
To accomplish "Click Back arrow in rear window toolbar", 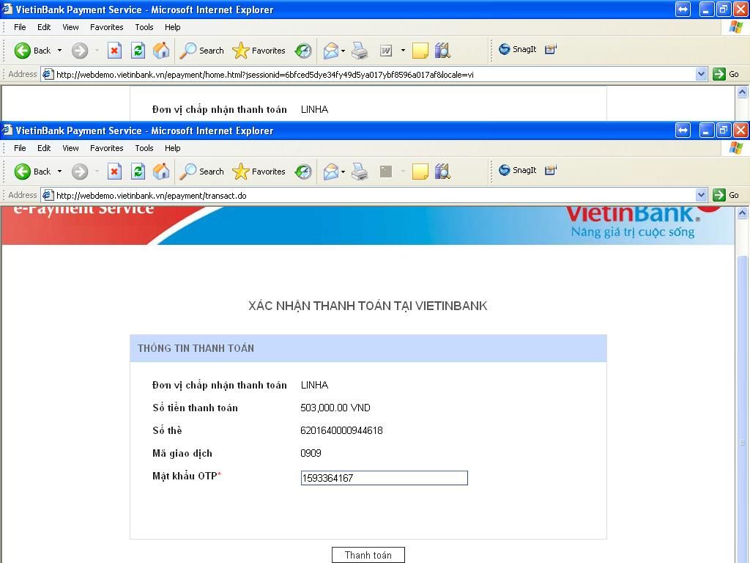I will pyautogui.click(x=23, y=51).
